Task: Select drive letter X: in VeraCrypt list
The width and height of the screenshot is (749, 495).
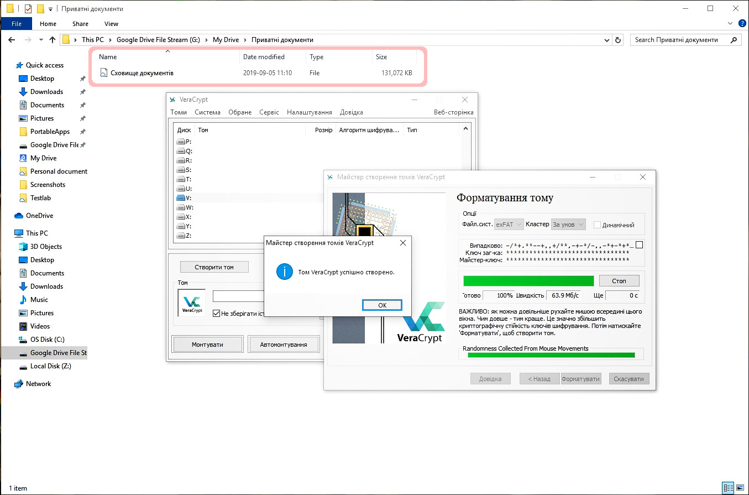Action: pos(184,217)
